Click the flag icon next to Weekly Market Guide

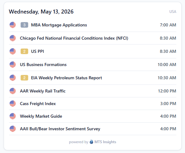[13, 116]
